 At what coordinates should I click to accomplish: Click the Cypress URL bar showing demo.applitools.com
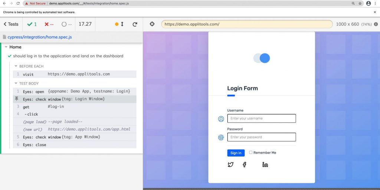pyautogui.click(x=246, y=24)
